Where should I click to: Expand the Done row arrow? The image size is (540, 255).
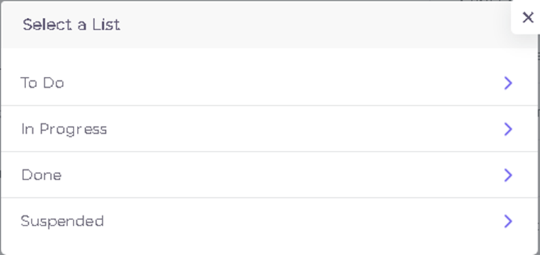click(x=508, y=175)
